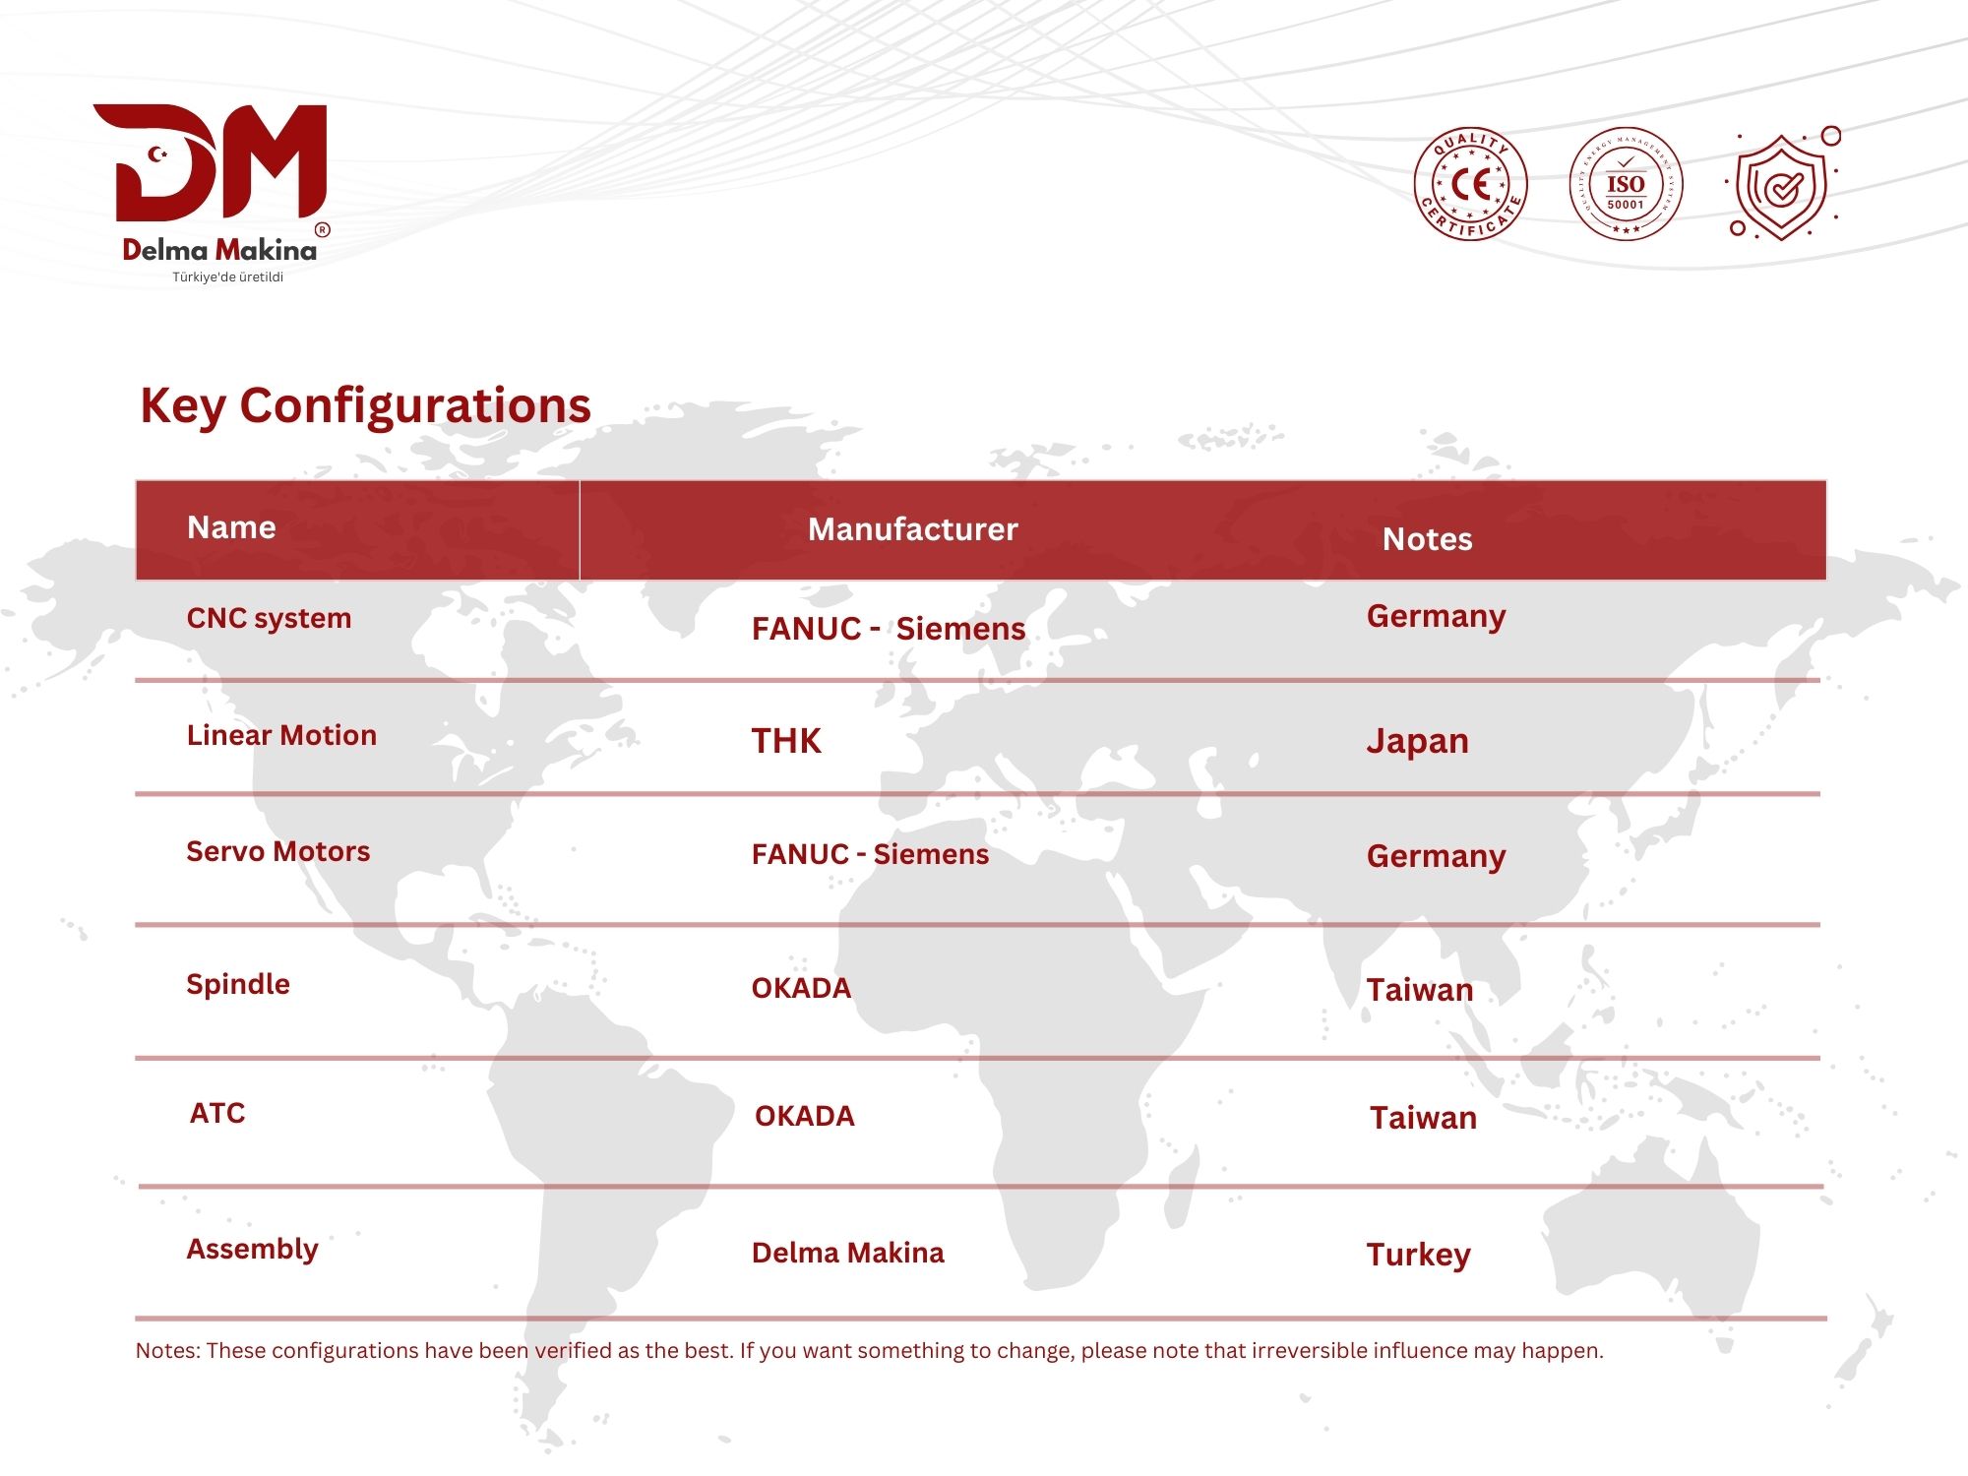The width and height of the screenshot is (1968, 1476).
Task: Click the Name column header
Action: tap(231, 527)
